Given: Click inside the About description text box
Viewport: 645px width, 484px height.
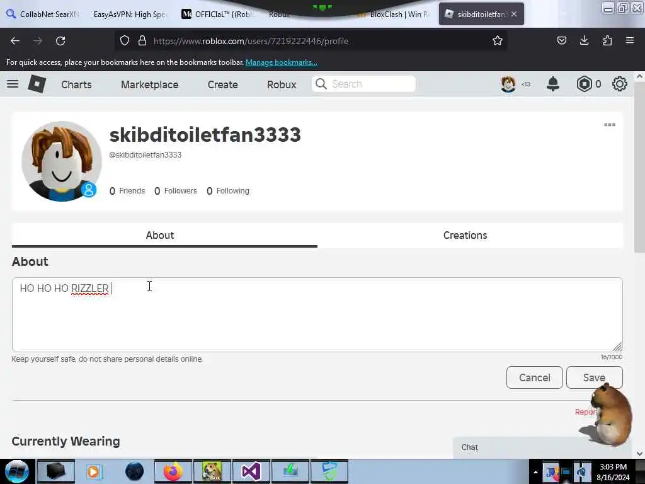Looking at the screenshot, I should (x=317, y=314).
